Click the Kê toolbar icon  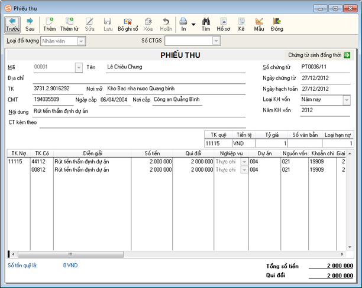[241, 24]
